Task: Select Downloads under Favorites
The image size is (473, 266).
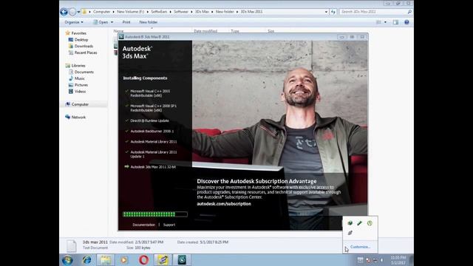Action: pos(81,46)
